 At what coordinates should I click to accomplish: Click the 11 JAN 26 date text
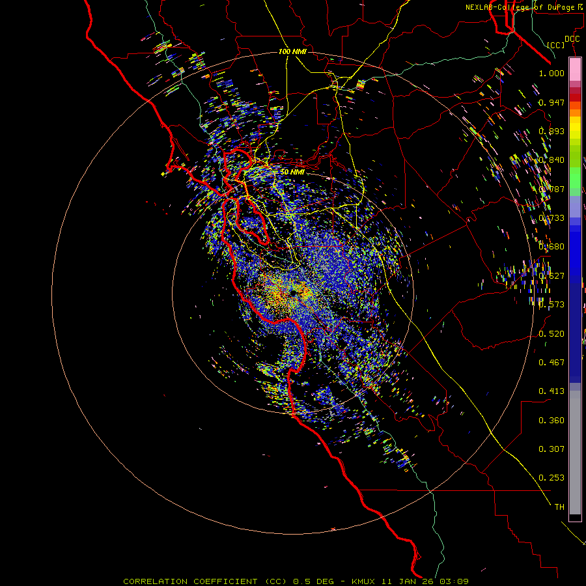tap(408, 581)
